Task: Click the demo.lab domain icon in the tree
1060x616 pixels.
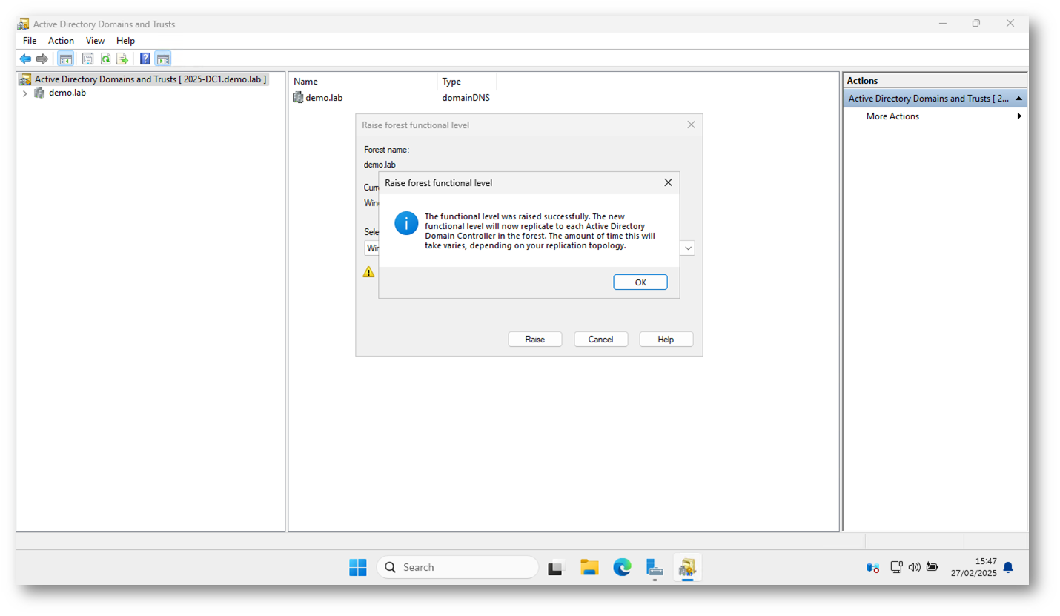Action: coord(39,93)
